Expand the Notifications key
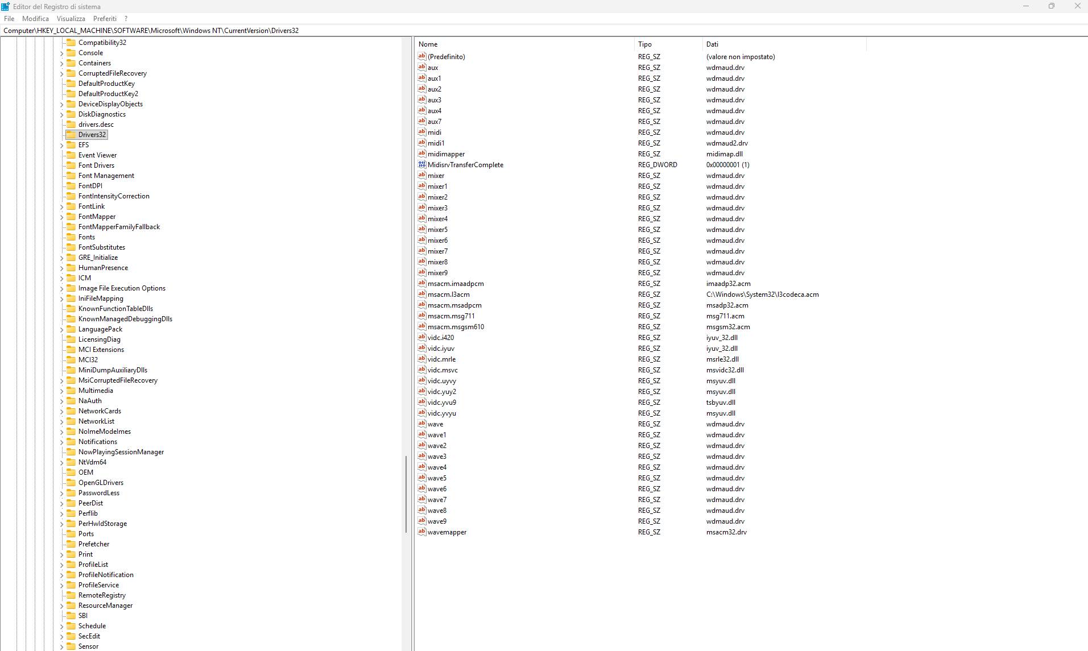Image resolution: width=1088 pixels, height=651 pixels. [61, 442]
